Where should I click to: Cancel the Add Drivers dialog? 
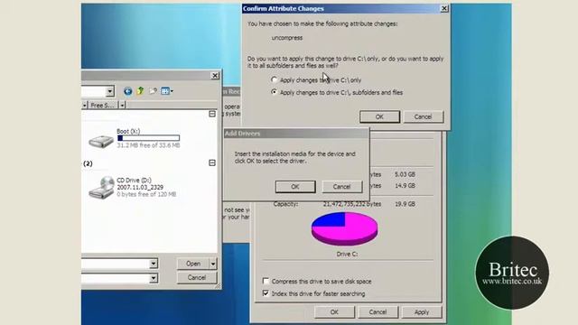tap(341, 187)
